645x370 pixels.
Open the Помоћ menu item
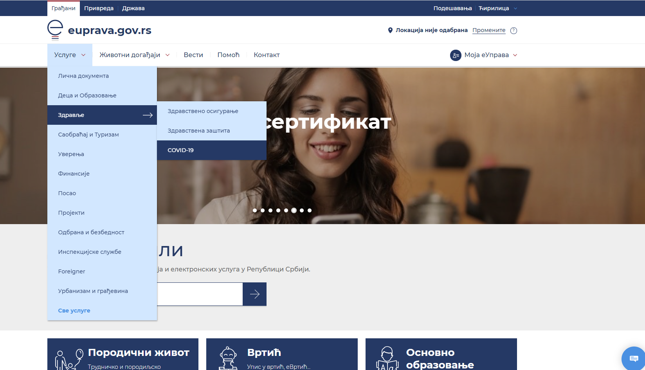tap(228, 55)
